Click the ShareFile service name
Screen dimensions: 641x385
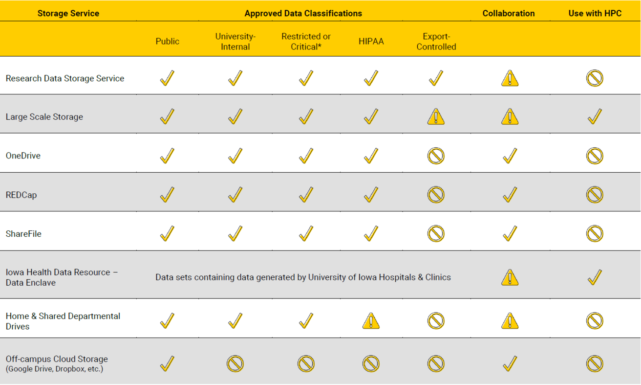(23, 234)
